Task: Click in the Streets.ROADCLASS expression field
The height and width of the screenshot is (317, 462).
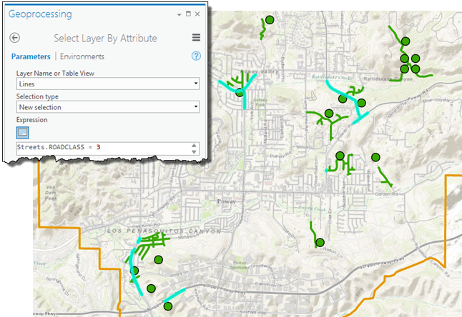Action: pyautogui.click(x=100, y=147)
